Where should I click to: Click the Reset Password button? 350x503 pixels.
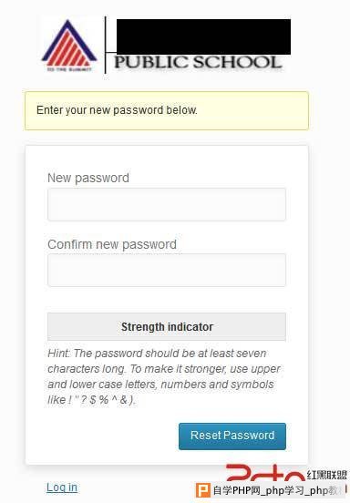232,436
